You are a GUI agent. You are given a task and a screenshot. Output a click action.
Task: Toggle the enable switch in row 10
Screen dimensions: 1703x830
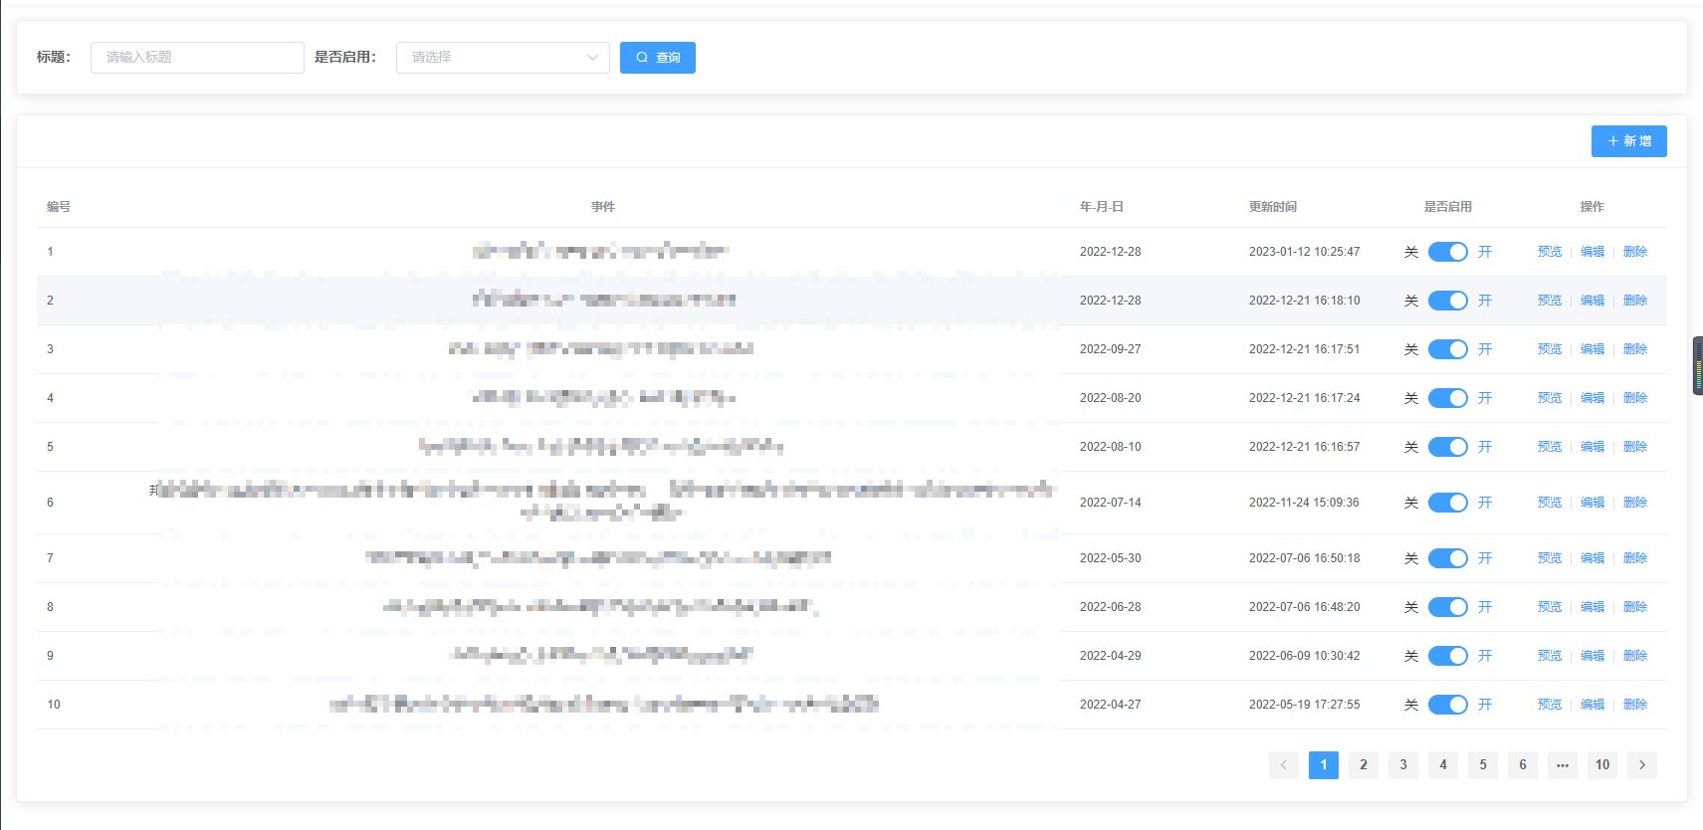1447,705
